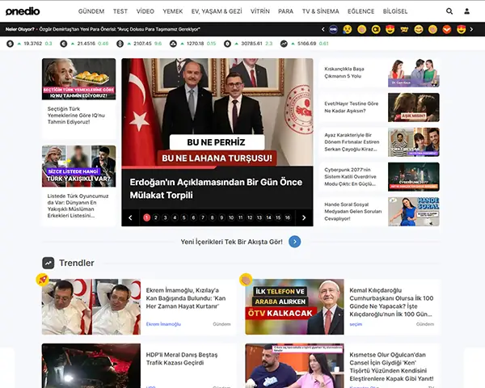
Task: Click the sad face emoji in reactions bar
Action: [348, 29]
